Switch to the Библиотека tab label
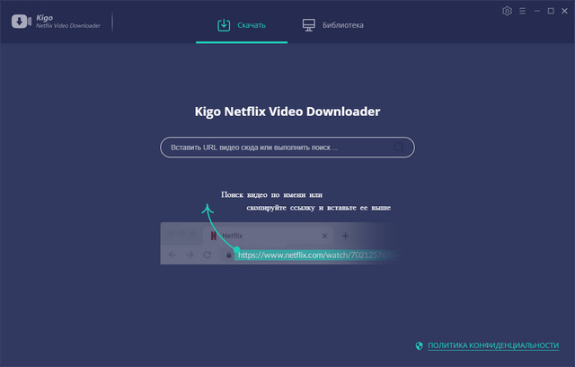The width and height of the screenshot is (575, 367). coord(343,25)
